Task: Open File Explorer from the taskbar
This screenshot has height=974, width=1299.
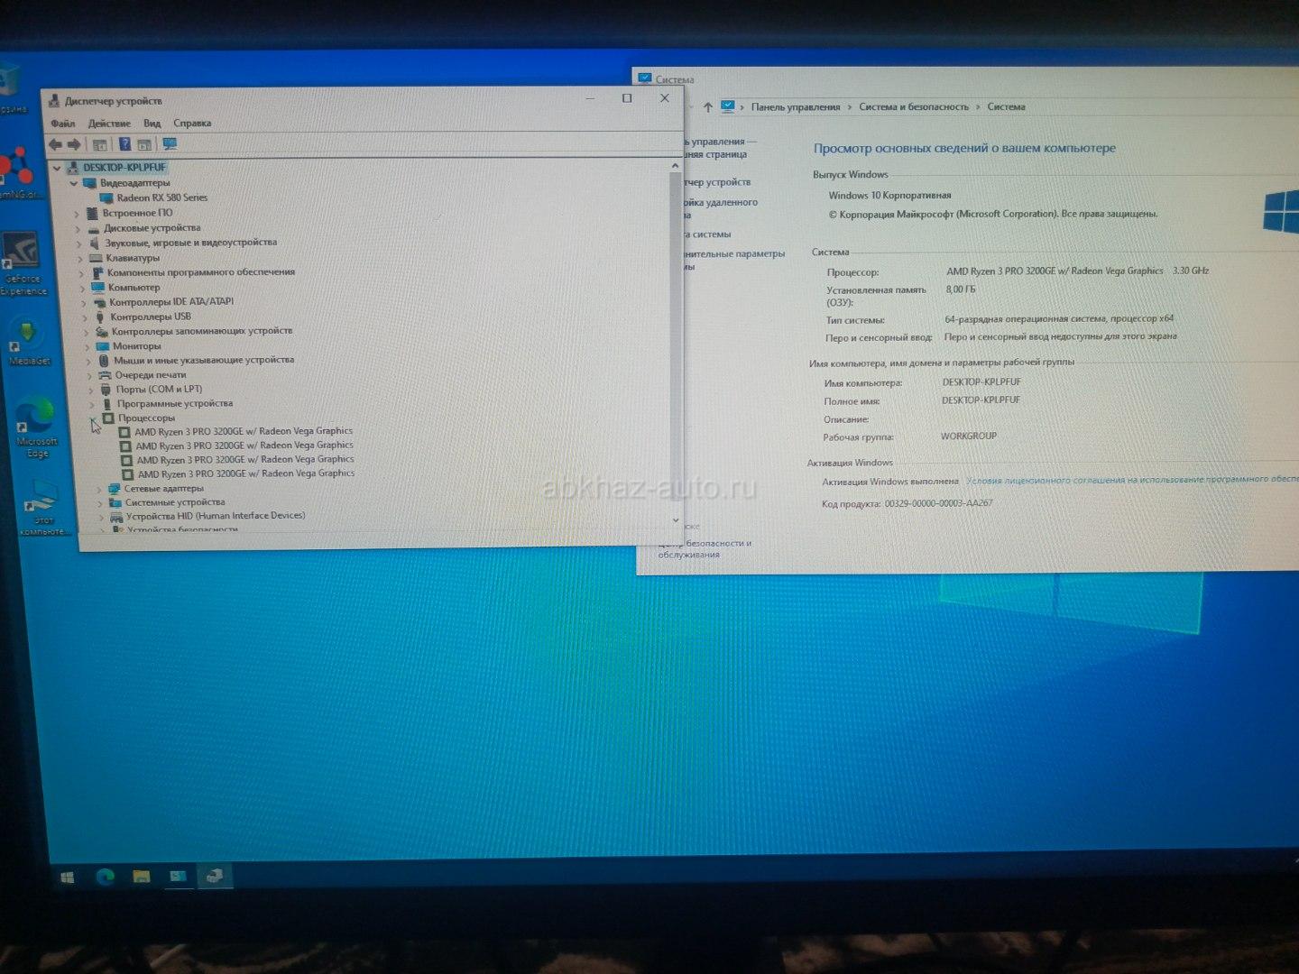Action: click(x=142, y=877)
